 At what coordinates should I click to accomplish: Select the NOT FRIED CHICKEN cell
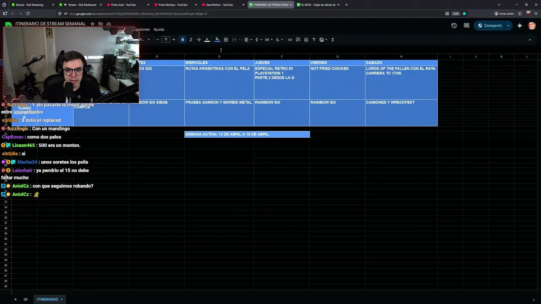click(x=337, y=82)
